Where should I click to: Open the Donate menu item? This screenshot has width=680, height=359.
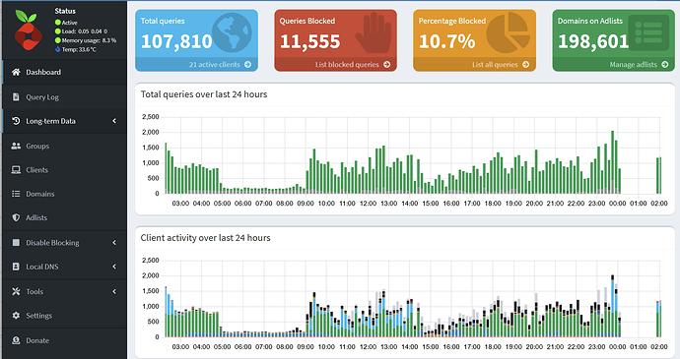pos(65,340)
